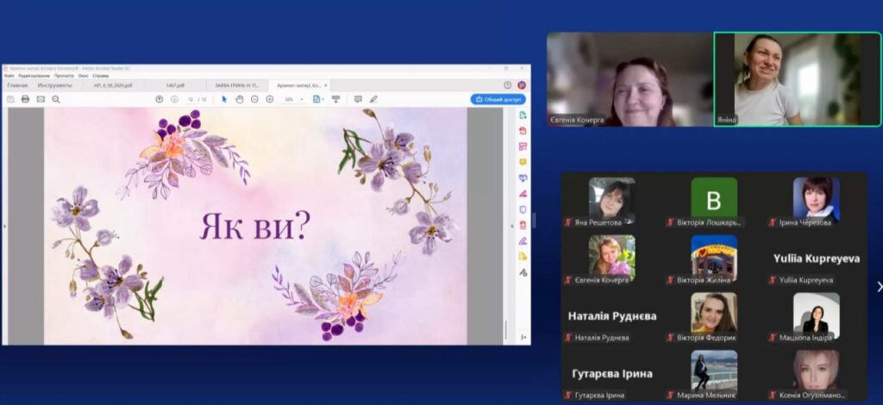Activate the hand pan tool
This screenshot has width=883, height=405.
tap(239, 99)
